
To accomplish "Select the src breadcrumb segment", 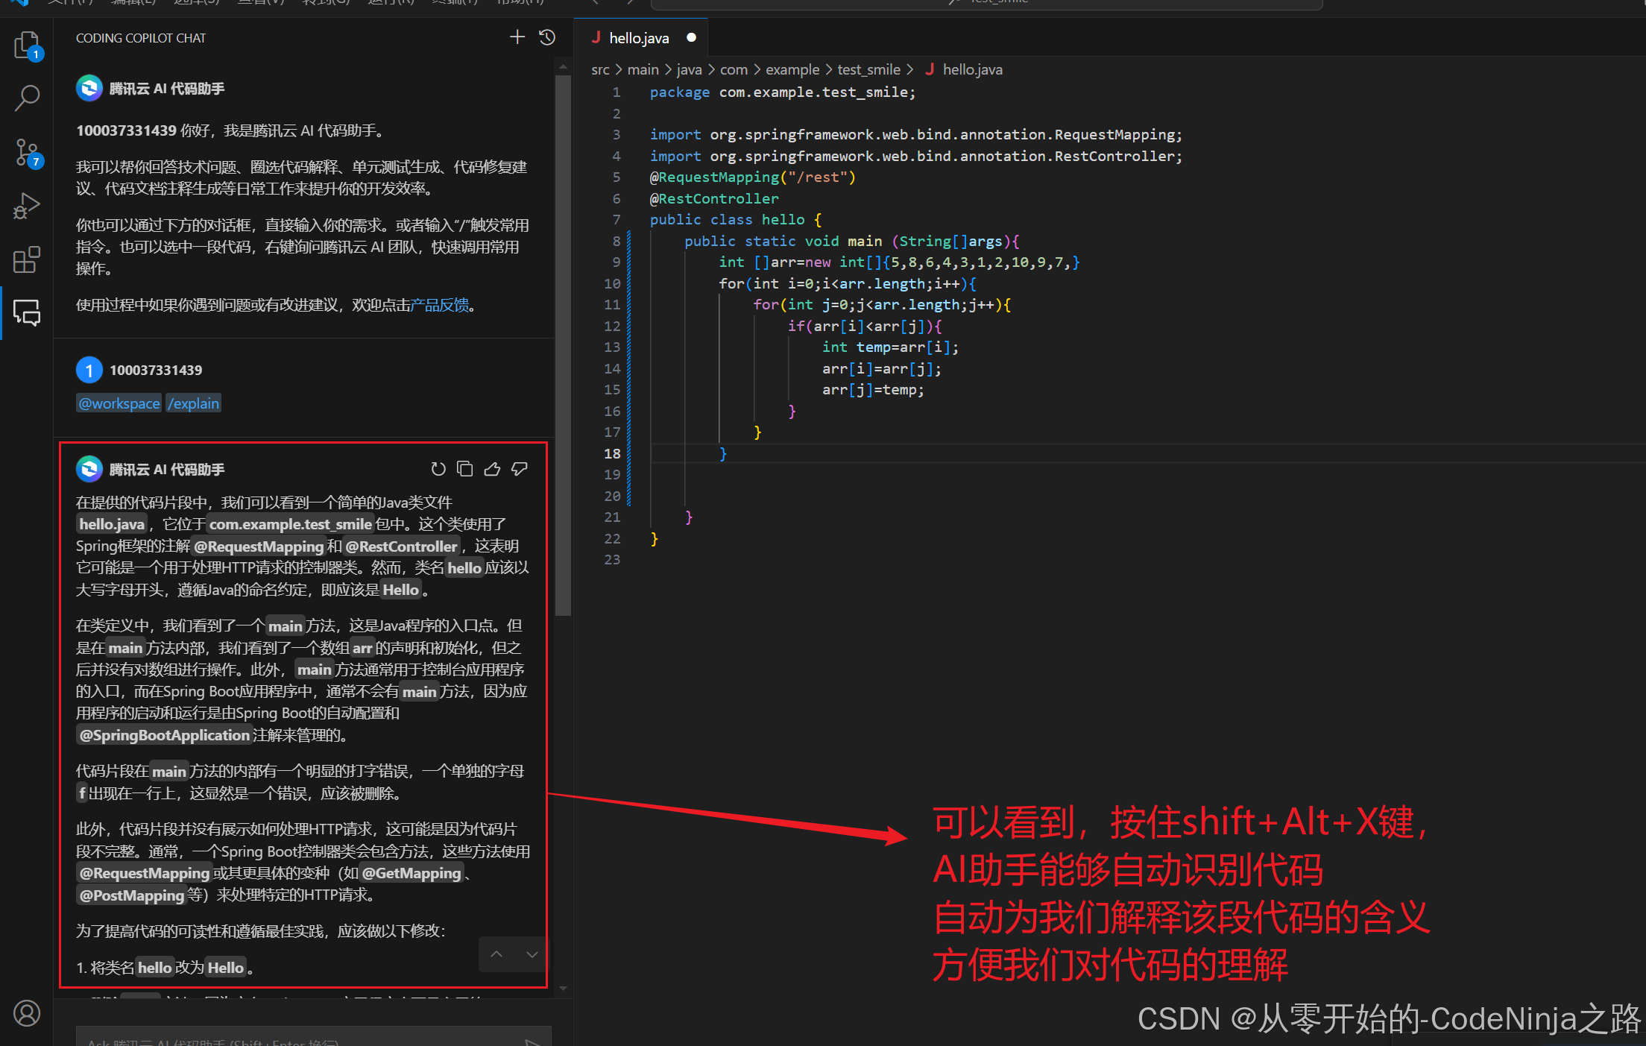I will 600,69.
